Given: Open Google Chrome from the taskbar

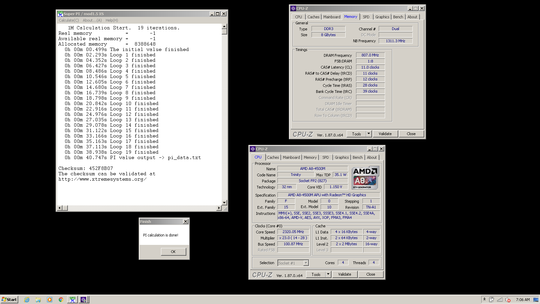Looking at the screenshot, I should [61, 300].
